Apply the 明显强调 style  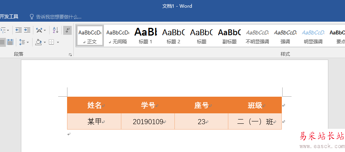click(x=313, y=36)
